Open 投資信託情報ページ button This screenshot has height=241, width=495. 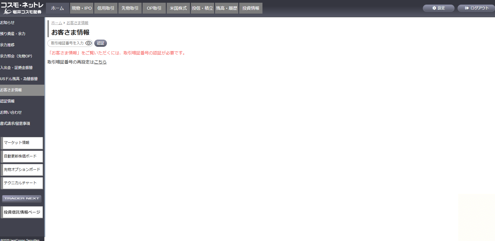pos(22,212)
